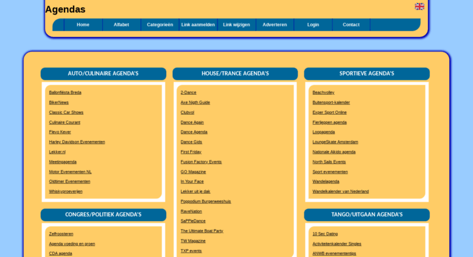
Task: Open Motor Evenementen NL link
Action: pyautogui.click(x=70, y=171)
